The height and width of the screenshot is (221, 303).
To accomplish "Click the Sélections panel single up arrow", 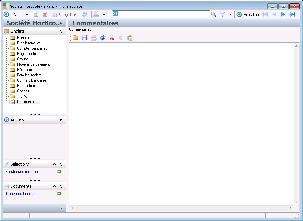I will [x=54, y=164].
